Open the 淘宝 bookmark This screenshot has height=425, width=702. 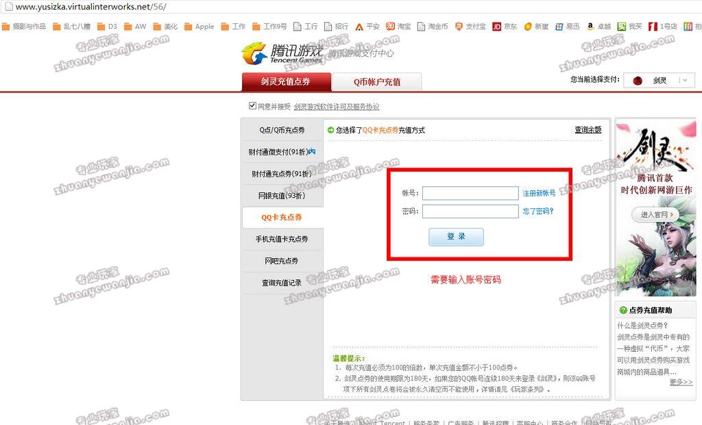pos(398,27)
